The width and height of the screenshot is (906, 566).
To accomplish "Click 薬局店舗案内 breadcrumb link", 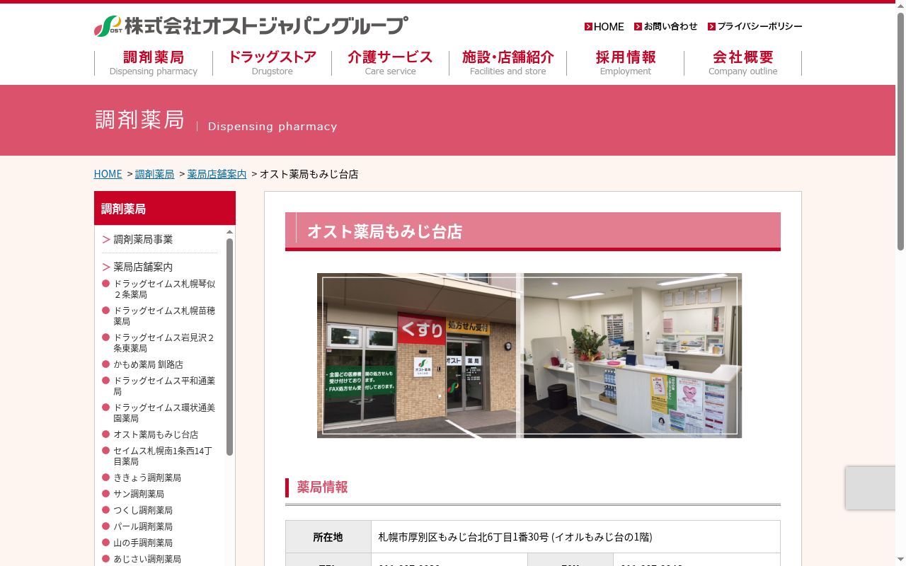I will [x=217, y=174].
